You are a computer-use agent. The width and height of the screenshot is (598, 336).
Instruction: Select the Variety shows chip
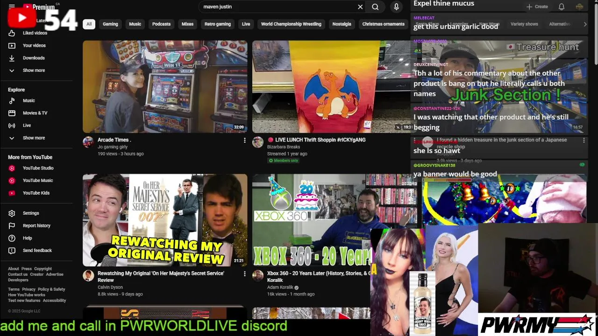tap(524, 24)
